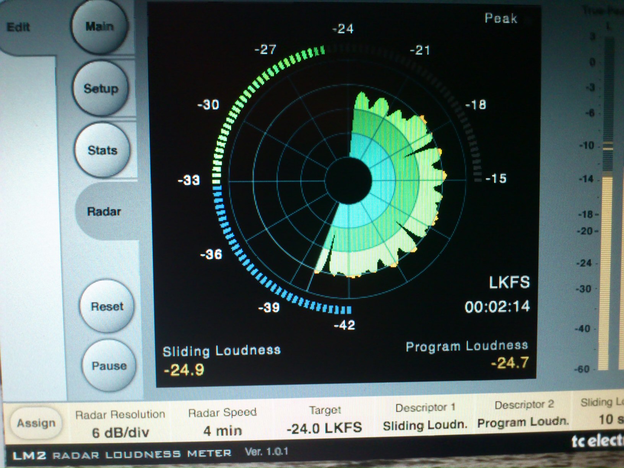Set Descriptor 1 Sliding Loudn. field

point(425,417)
